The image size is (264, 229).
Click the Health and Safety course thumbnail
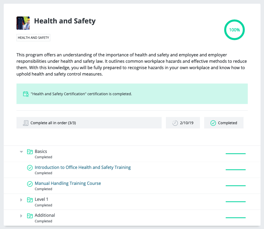pyautogui.click(x=23, y=23)
